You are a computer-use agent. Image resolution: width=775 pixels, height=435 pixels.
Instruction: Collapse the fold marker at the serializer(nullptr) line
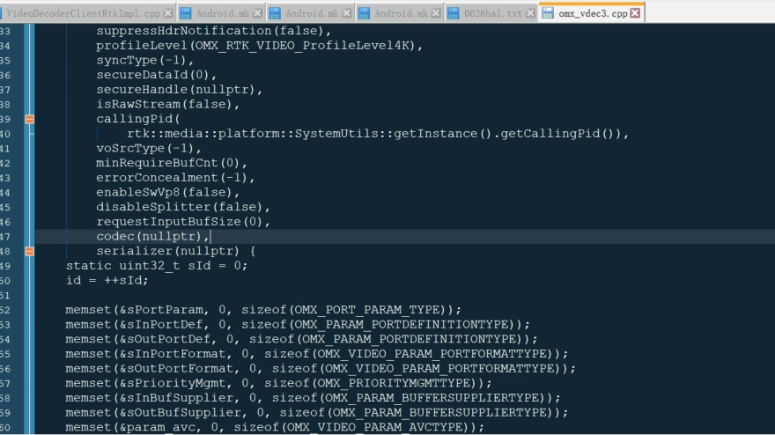(x=30, y=251)
